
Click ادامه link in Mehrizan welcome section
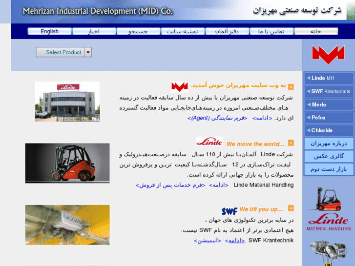[262, 118]
